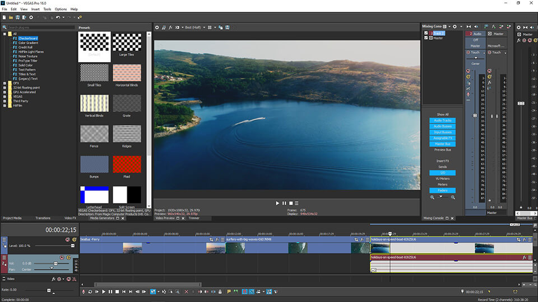538x302 pixels.
Task: Click the red X delete icon in timeline toolbar
Action: coord(186,292)
